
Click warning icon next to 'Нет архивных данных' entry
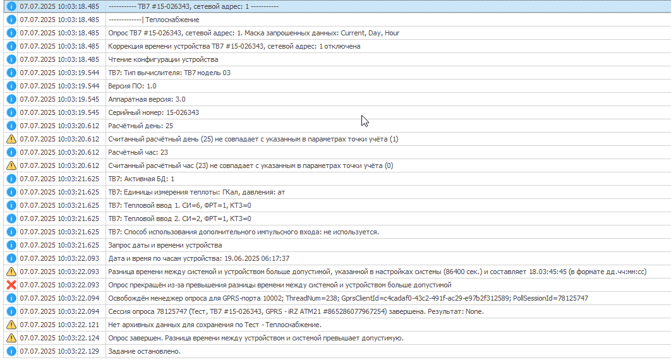[11, 325]
